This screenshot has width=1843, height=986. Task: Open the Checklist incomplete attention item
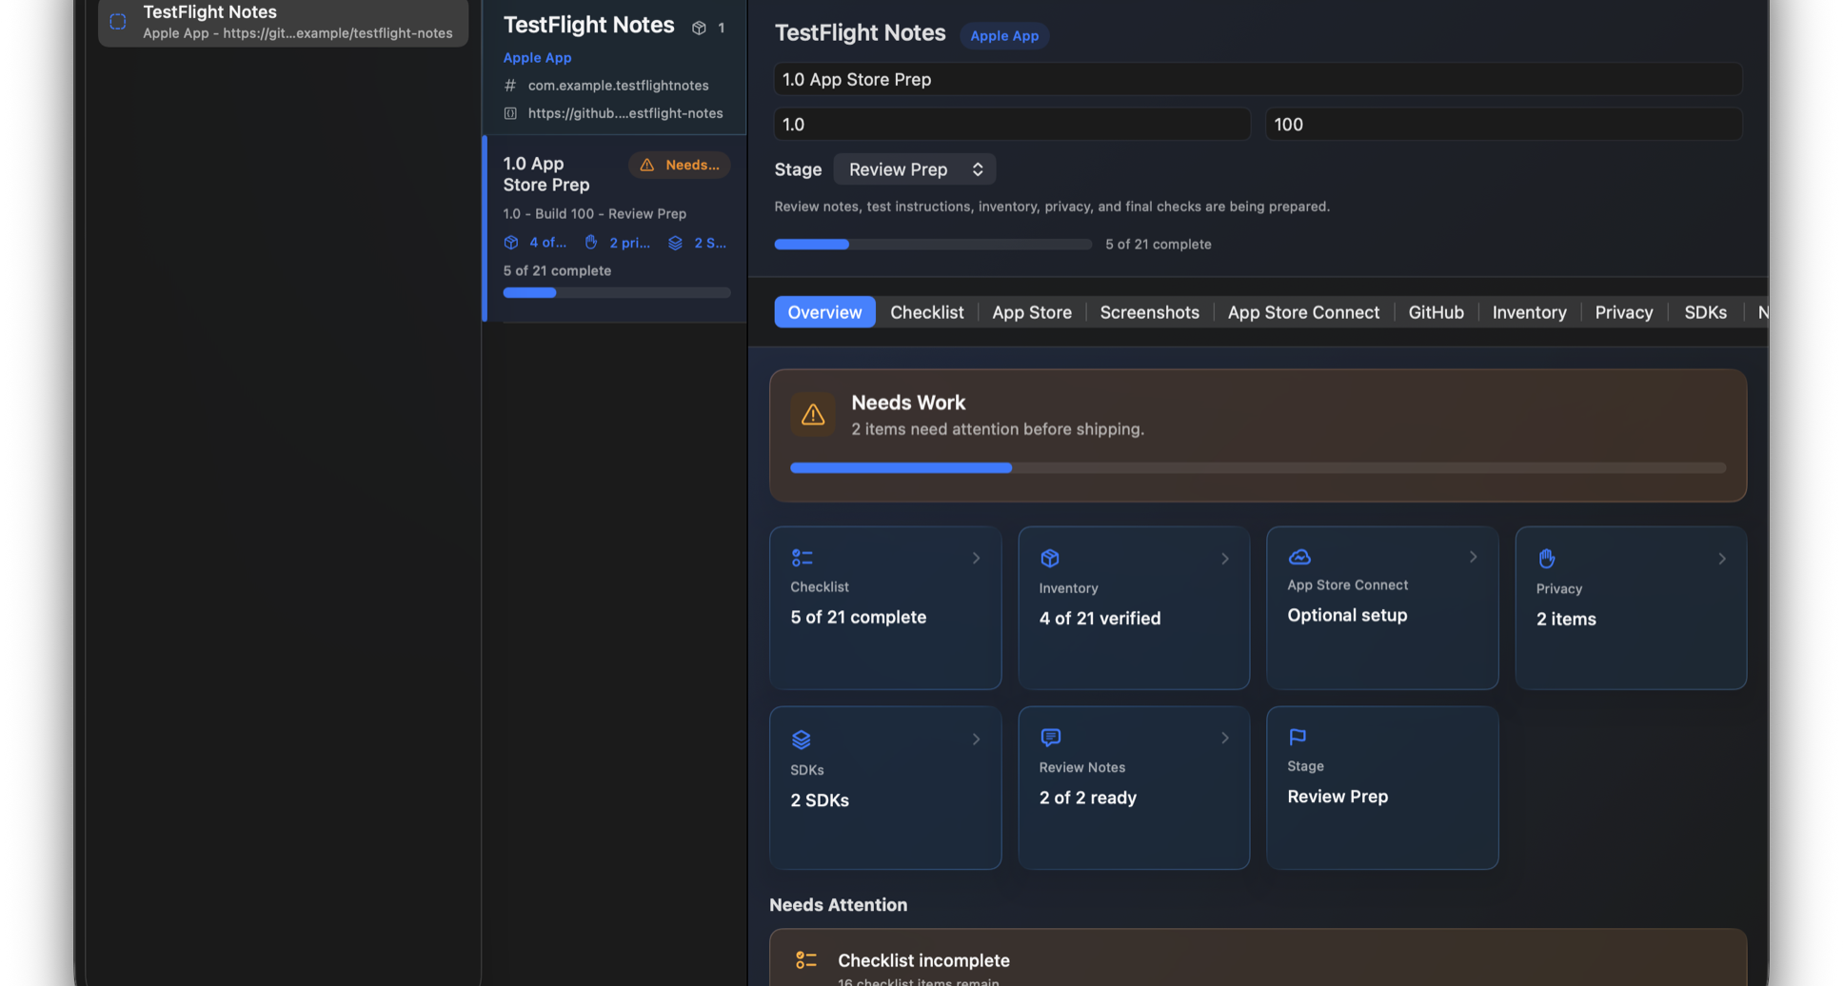1258,958
